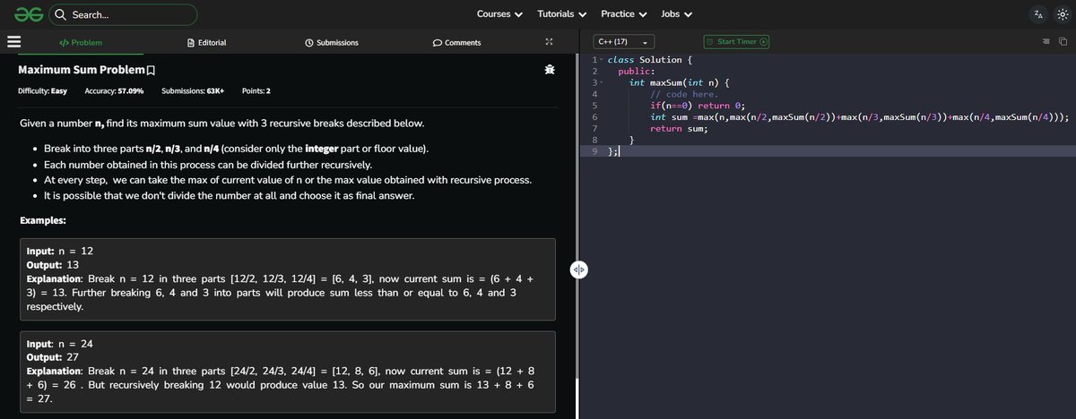The image size is (1076, 419).
Task: Click the 'public:' code line
Action: pyautogui.click(x=637, y=72)
